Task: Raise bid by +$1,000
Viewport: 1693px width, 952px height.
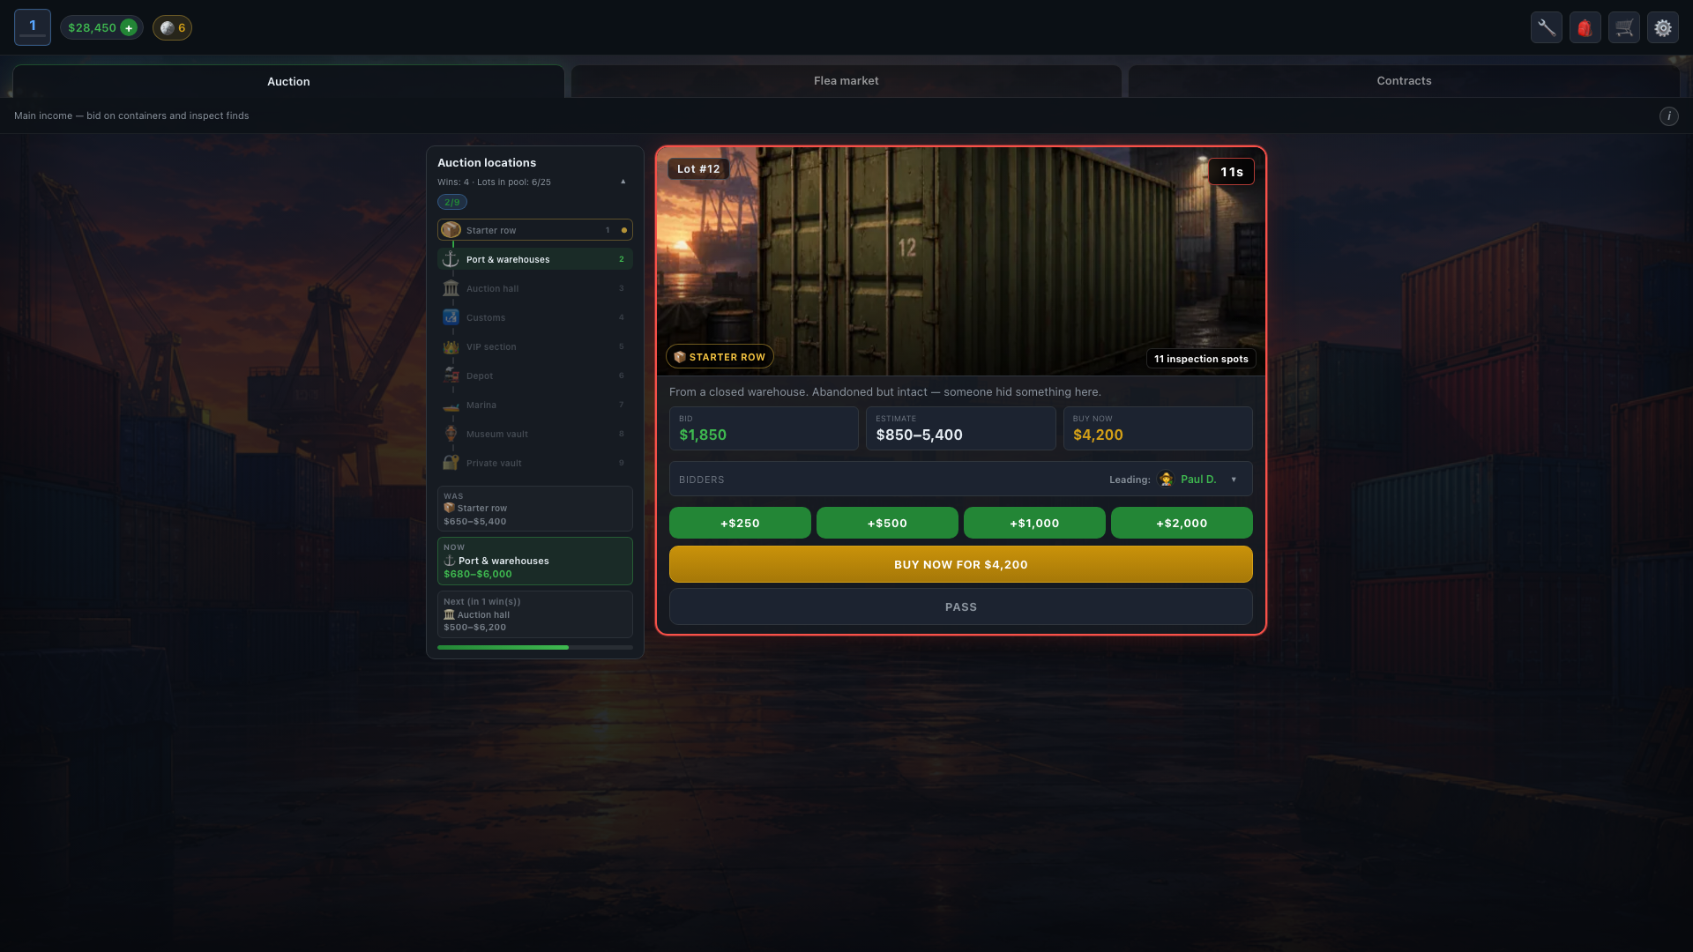Action: coord(1034,523)
